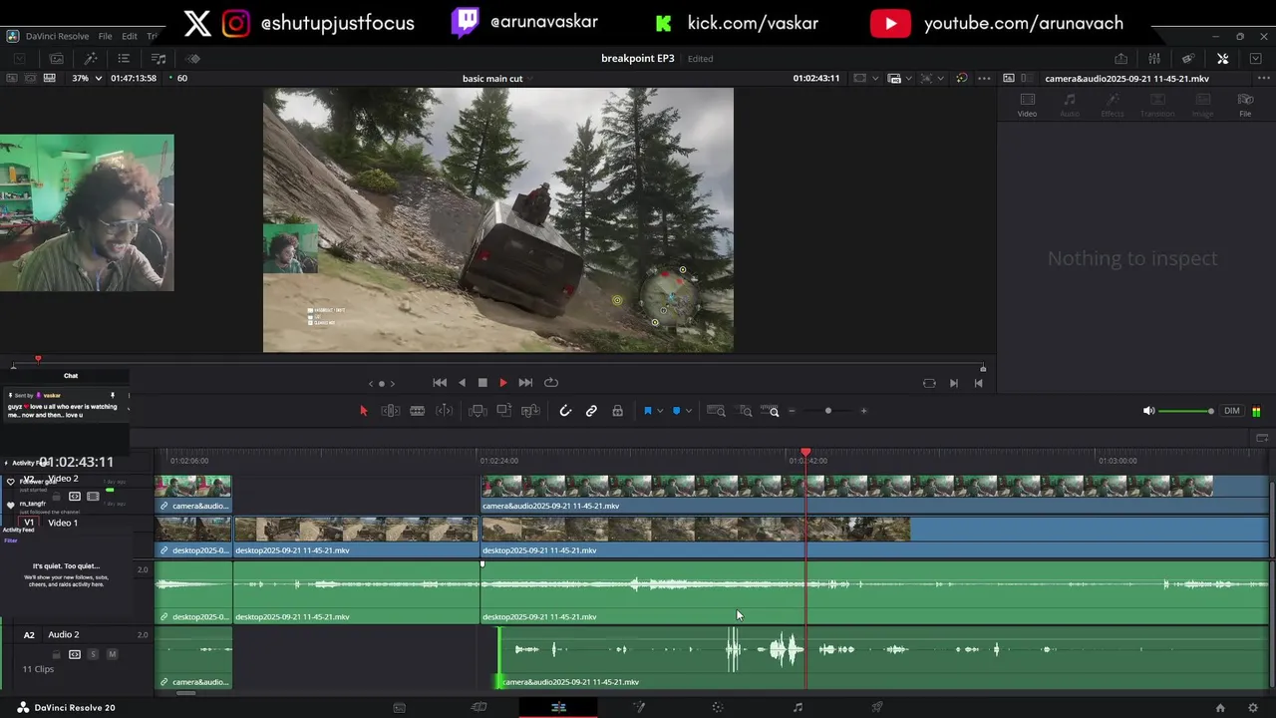Click the Overwrite Clip tool icon

tap(504, 411)
